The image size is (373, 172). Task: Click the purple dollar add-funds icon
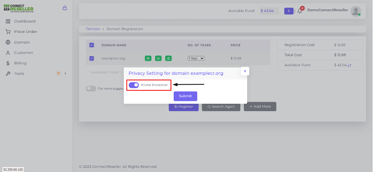289,11
